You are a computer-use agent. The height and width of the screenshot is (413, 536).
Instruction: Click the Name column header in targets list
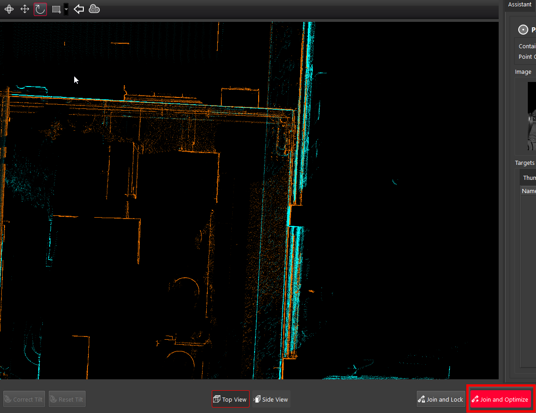[x=529, y=191]
